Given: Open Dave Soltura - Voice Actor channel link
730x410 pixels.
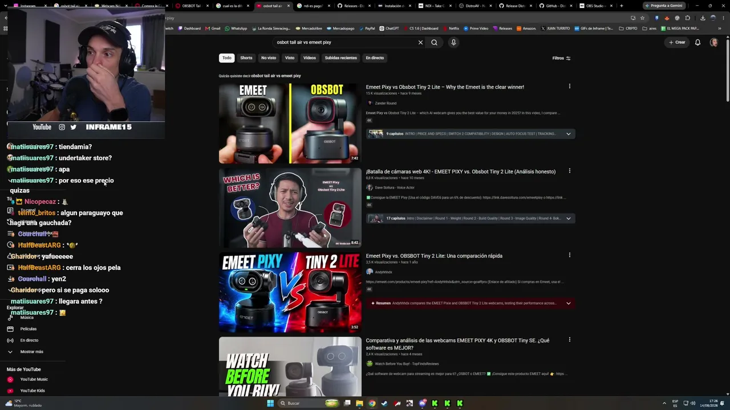Looking at the screenshot, I should coord(395,187).
